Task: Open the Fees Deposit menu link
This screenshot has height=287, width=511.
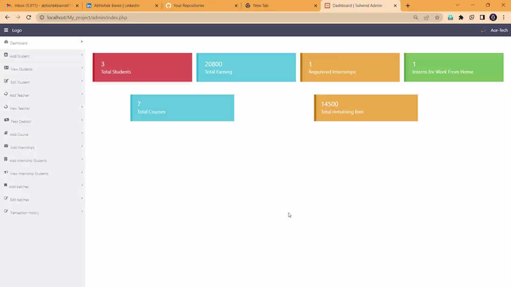Action: pos(21,121)
